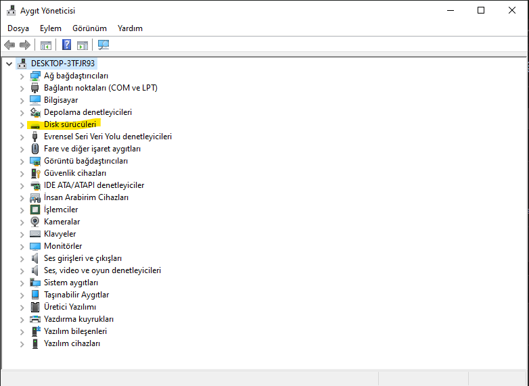Screen dimensions: 529x386
Task: Click the Forward arrow toolbar icon
Action: click(x=25, y=45)
